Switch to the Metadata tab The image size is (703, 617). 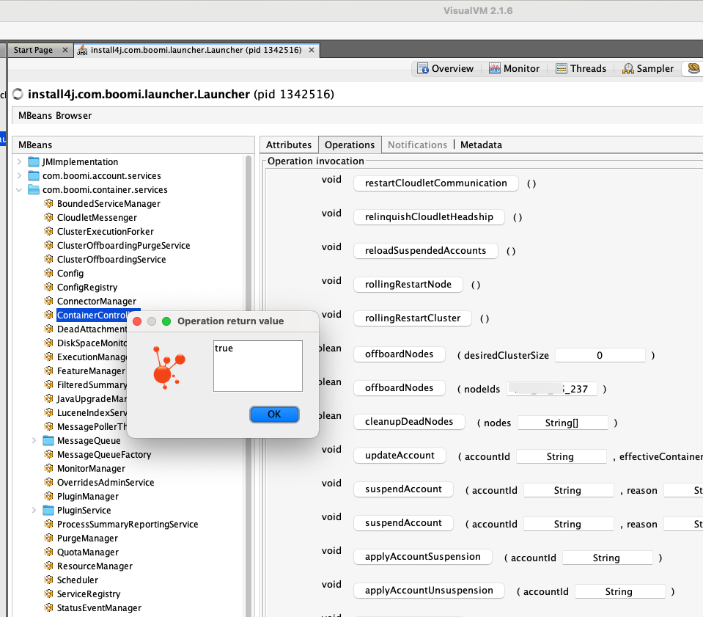pos(481,145)
